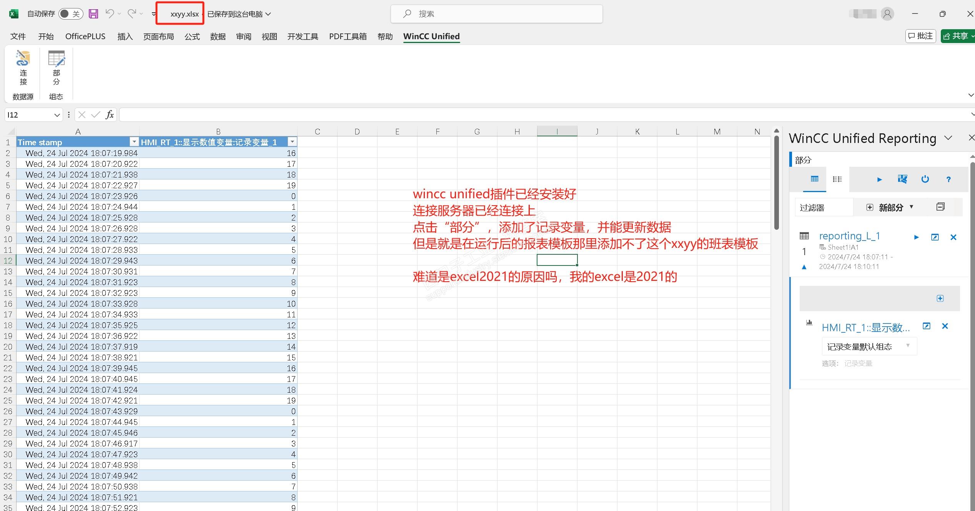The height and width of the screenshot is (511, 975).
Task: Remove the HMI_RT_1 item with X
Action: (x=945, y=326)
